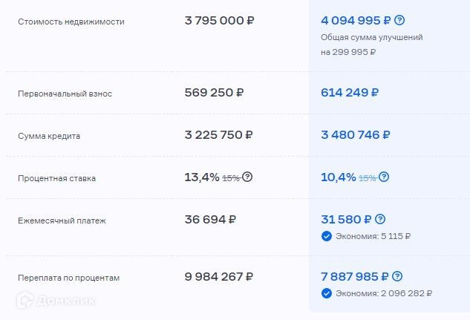Click the 3 795 000 ₽ property value
The height and width of the screenshot is (320, 470).
click(x=219, y=21)
